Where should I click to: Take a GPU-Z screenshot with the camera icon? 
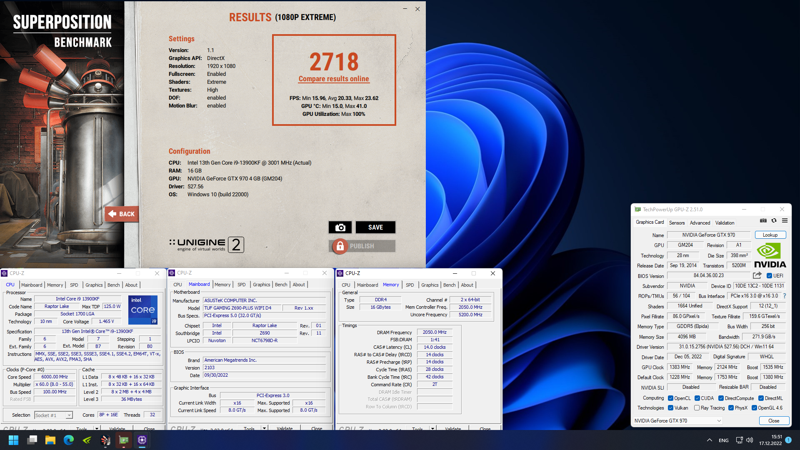763,221
